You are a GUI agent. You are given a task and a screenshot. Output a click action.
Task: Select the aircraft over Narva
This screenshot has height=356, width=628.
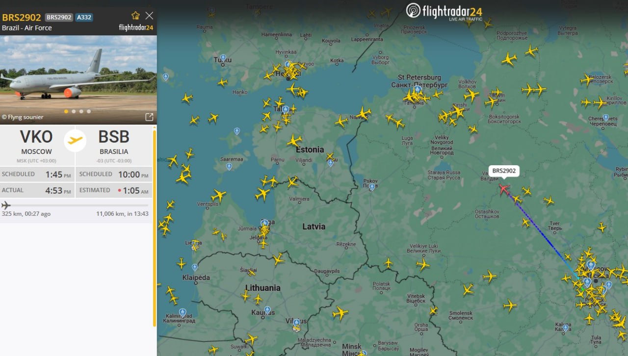[x=363, y=114]
